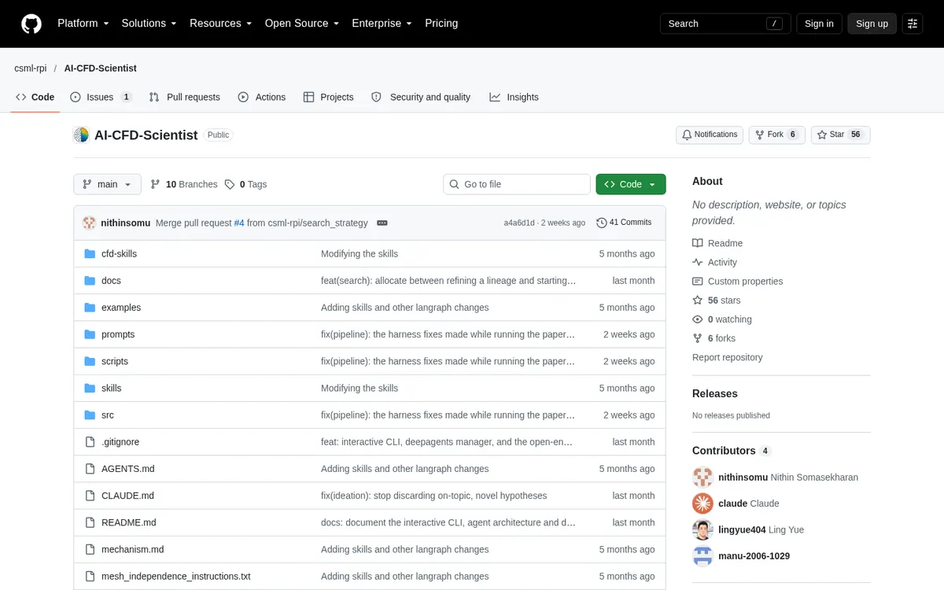Go to the Pricing page

(x=441, y=24)
